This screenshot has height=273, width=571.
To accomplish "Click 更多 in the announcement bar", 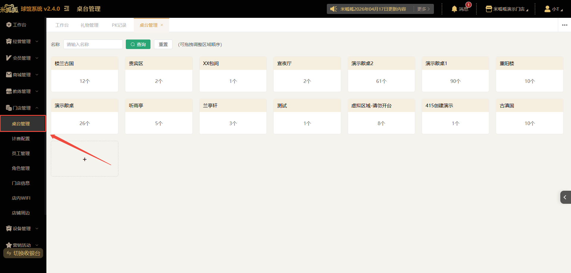I will coord(423,9).
